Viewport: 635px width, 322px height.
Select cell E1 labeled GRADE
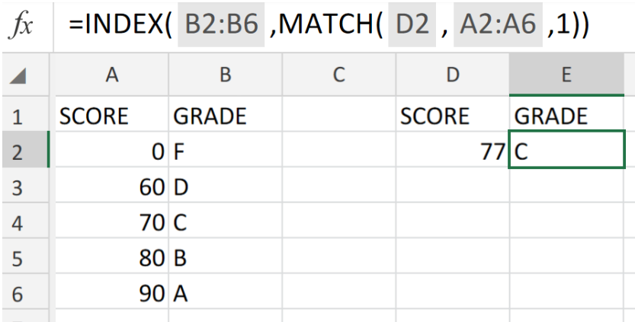tap(566, 116)
